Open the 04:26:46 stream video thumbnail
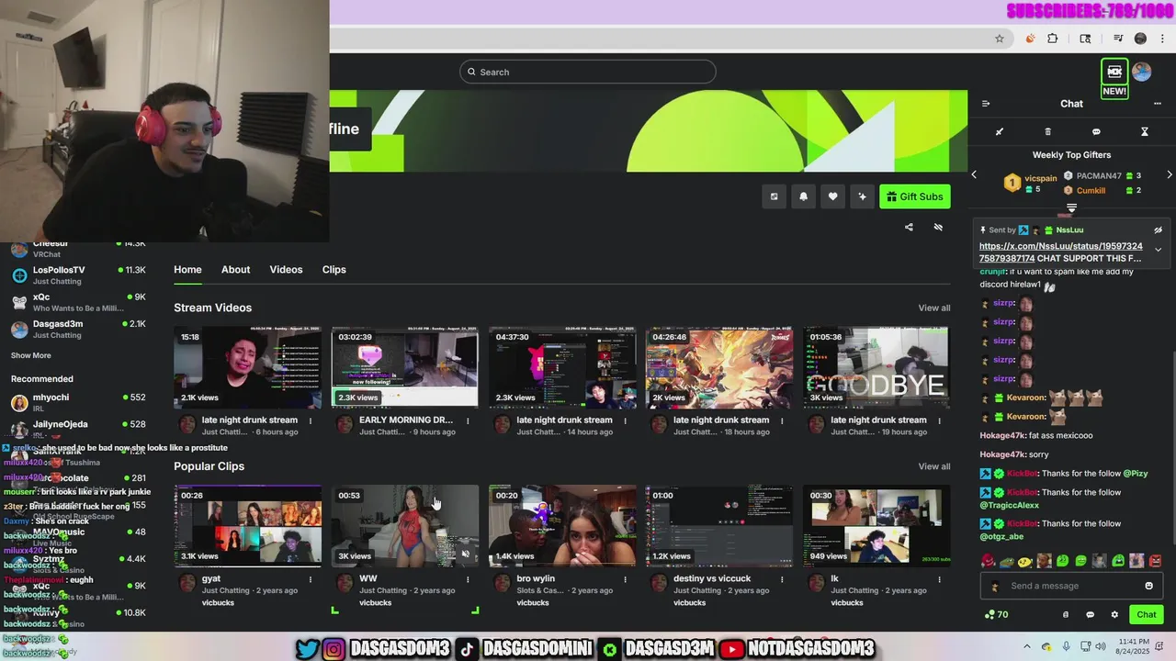Viewport: 1176px width, 661px height. point(719,366)
